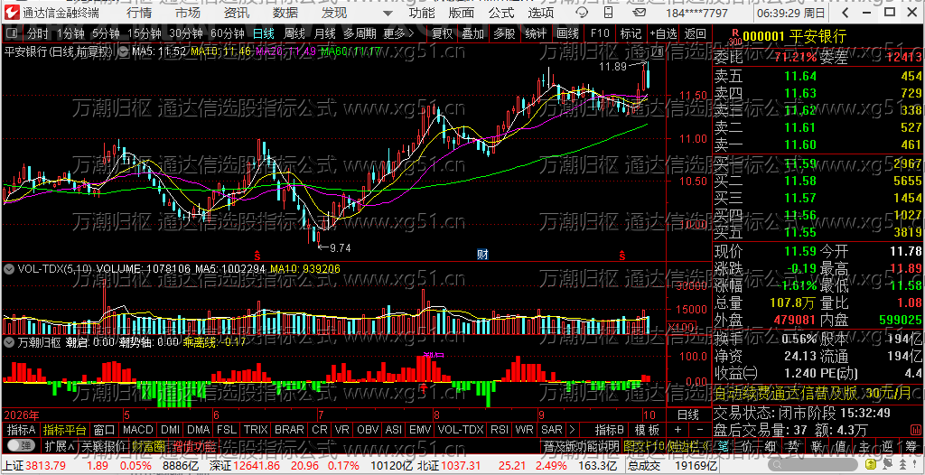The width and height of the screenshot is (925, 475).
Task: Open the 选项 menu
Action: (541, 13)
